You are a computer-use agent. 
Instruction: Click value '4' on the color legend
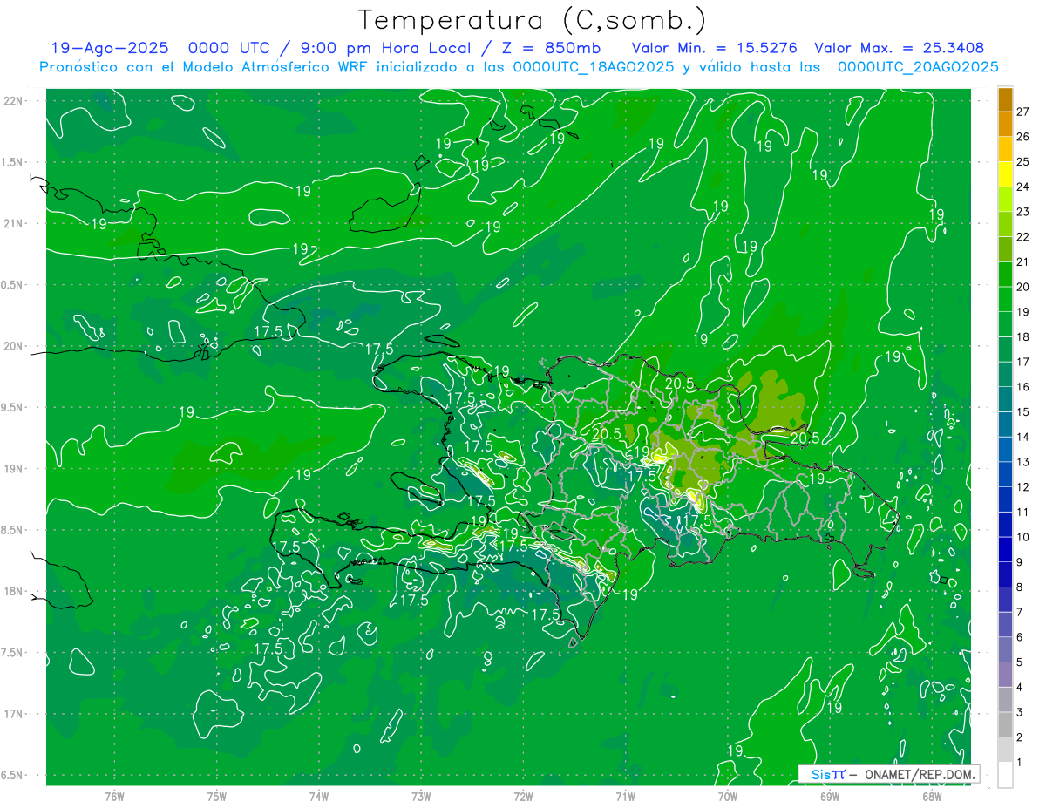click(1020, 687)
